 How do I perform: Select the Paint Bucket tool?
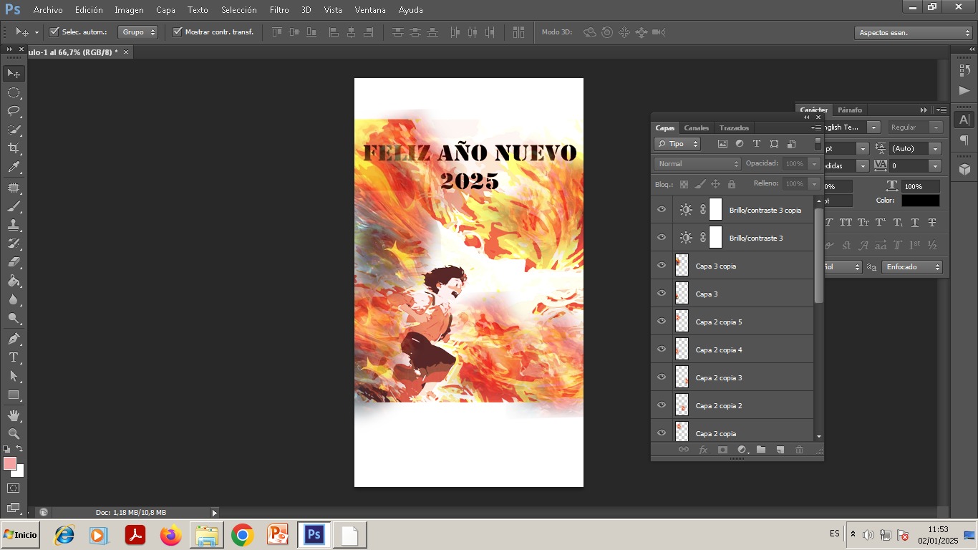(x=14, y=281)
